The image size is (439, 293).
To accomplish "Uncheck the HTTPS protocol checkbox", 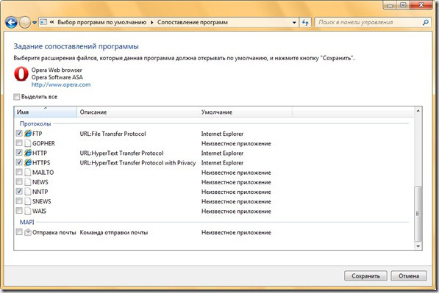I will pyautogui.click(x=19, y=162).
